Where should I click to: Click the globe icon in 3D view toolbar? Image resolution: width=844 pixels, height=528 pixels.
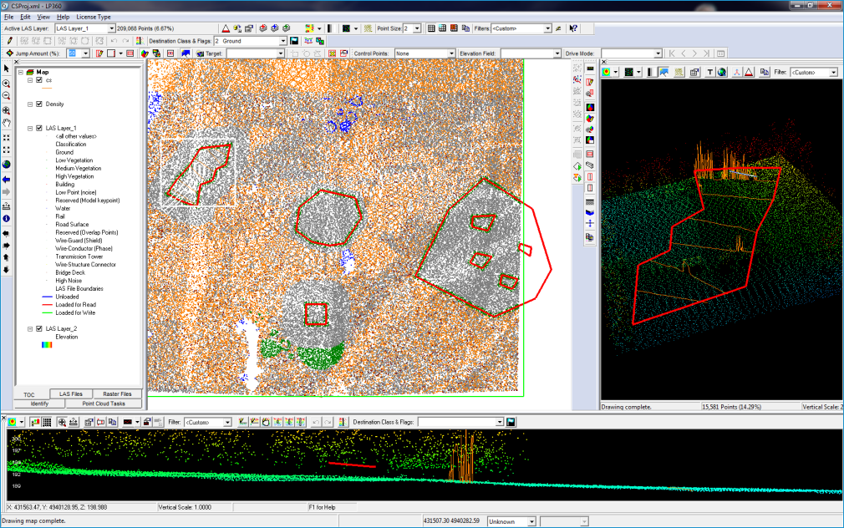point(722,72)
